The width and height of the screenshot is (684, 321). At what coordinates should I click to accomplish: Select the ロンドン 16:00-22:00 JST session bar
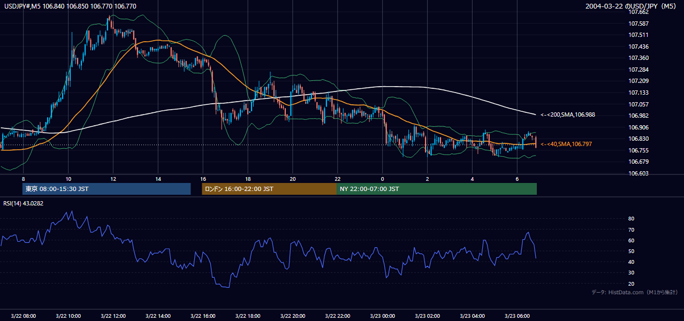pos(269,189)
